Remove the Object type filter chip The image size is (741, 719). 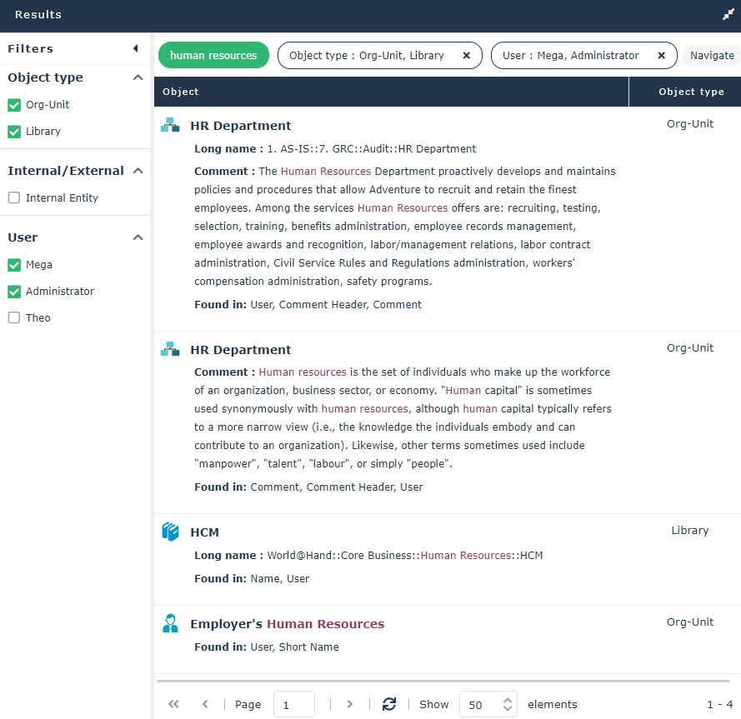pos(466,56)
